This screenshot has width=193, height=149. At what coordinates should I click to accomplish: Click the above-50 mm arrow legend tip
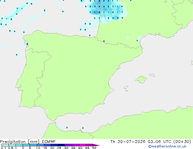click(x=96, y=145)
